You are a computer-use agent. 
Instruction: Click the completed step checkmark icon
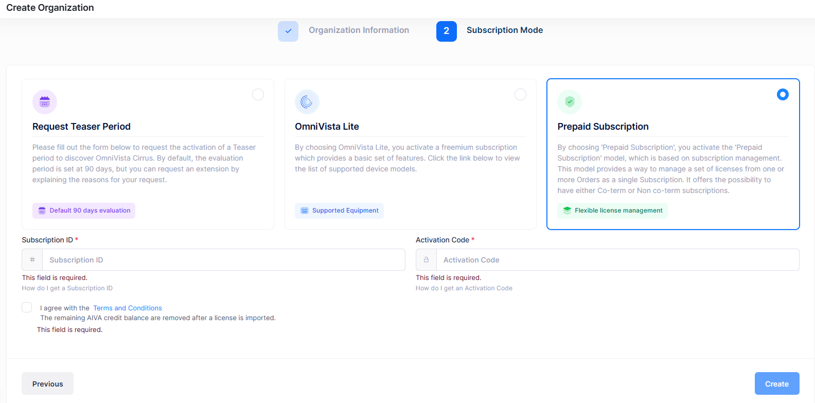coord(288,31)
